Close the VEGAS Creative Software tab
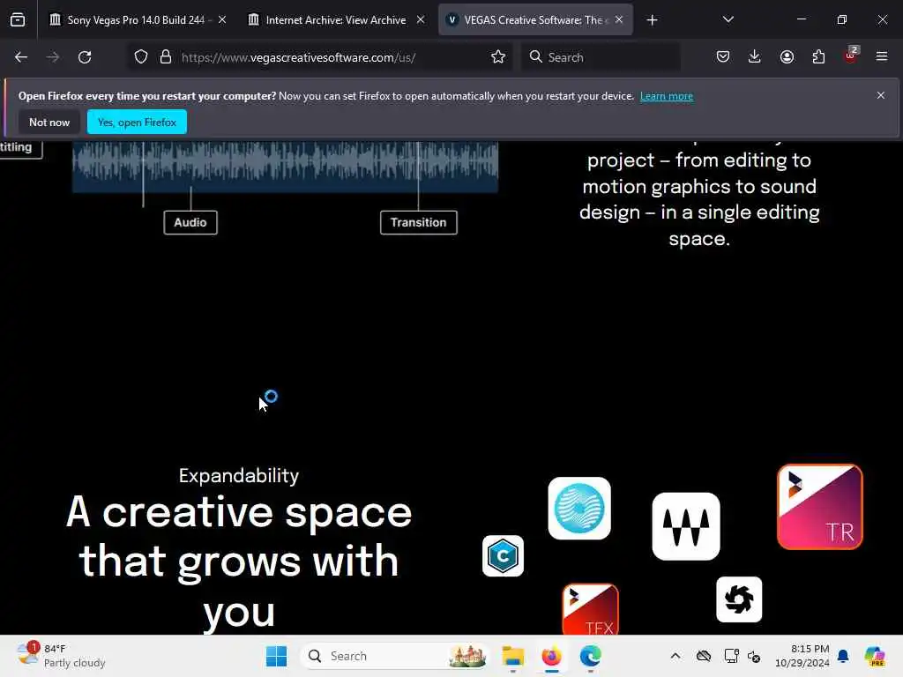 619,19
